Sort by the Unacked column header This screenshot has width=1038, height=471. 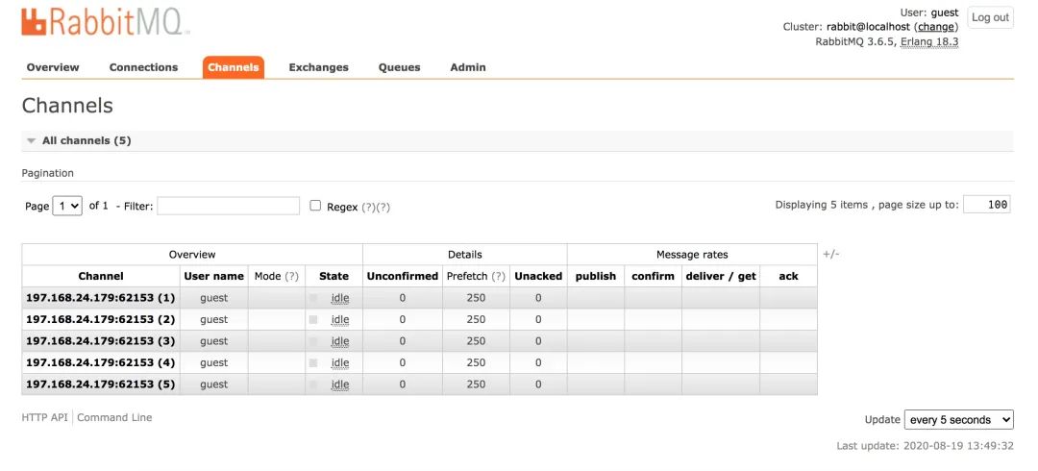click(538, 276)
